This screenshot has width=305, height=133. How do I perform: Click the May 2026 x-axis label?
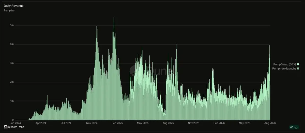(x=245, y=123)
